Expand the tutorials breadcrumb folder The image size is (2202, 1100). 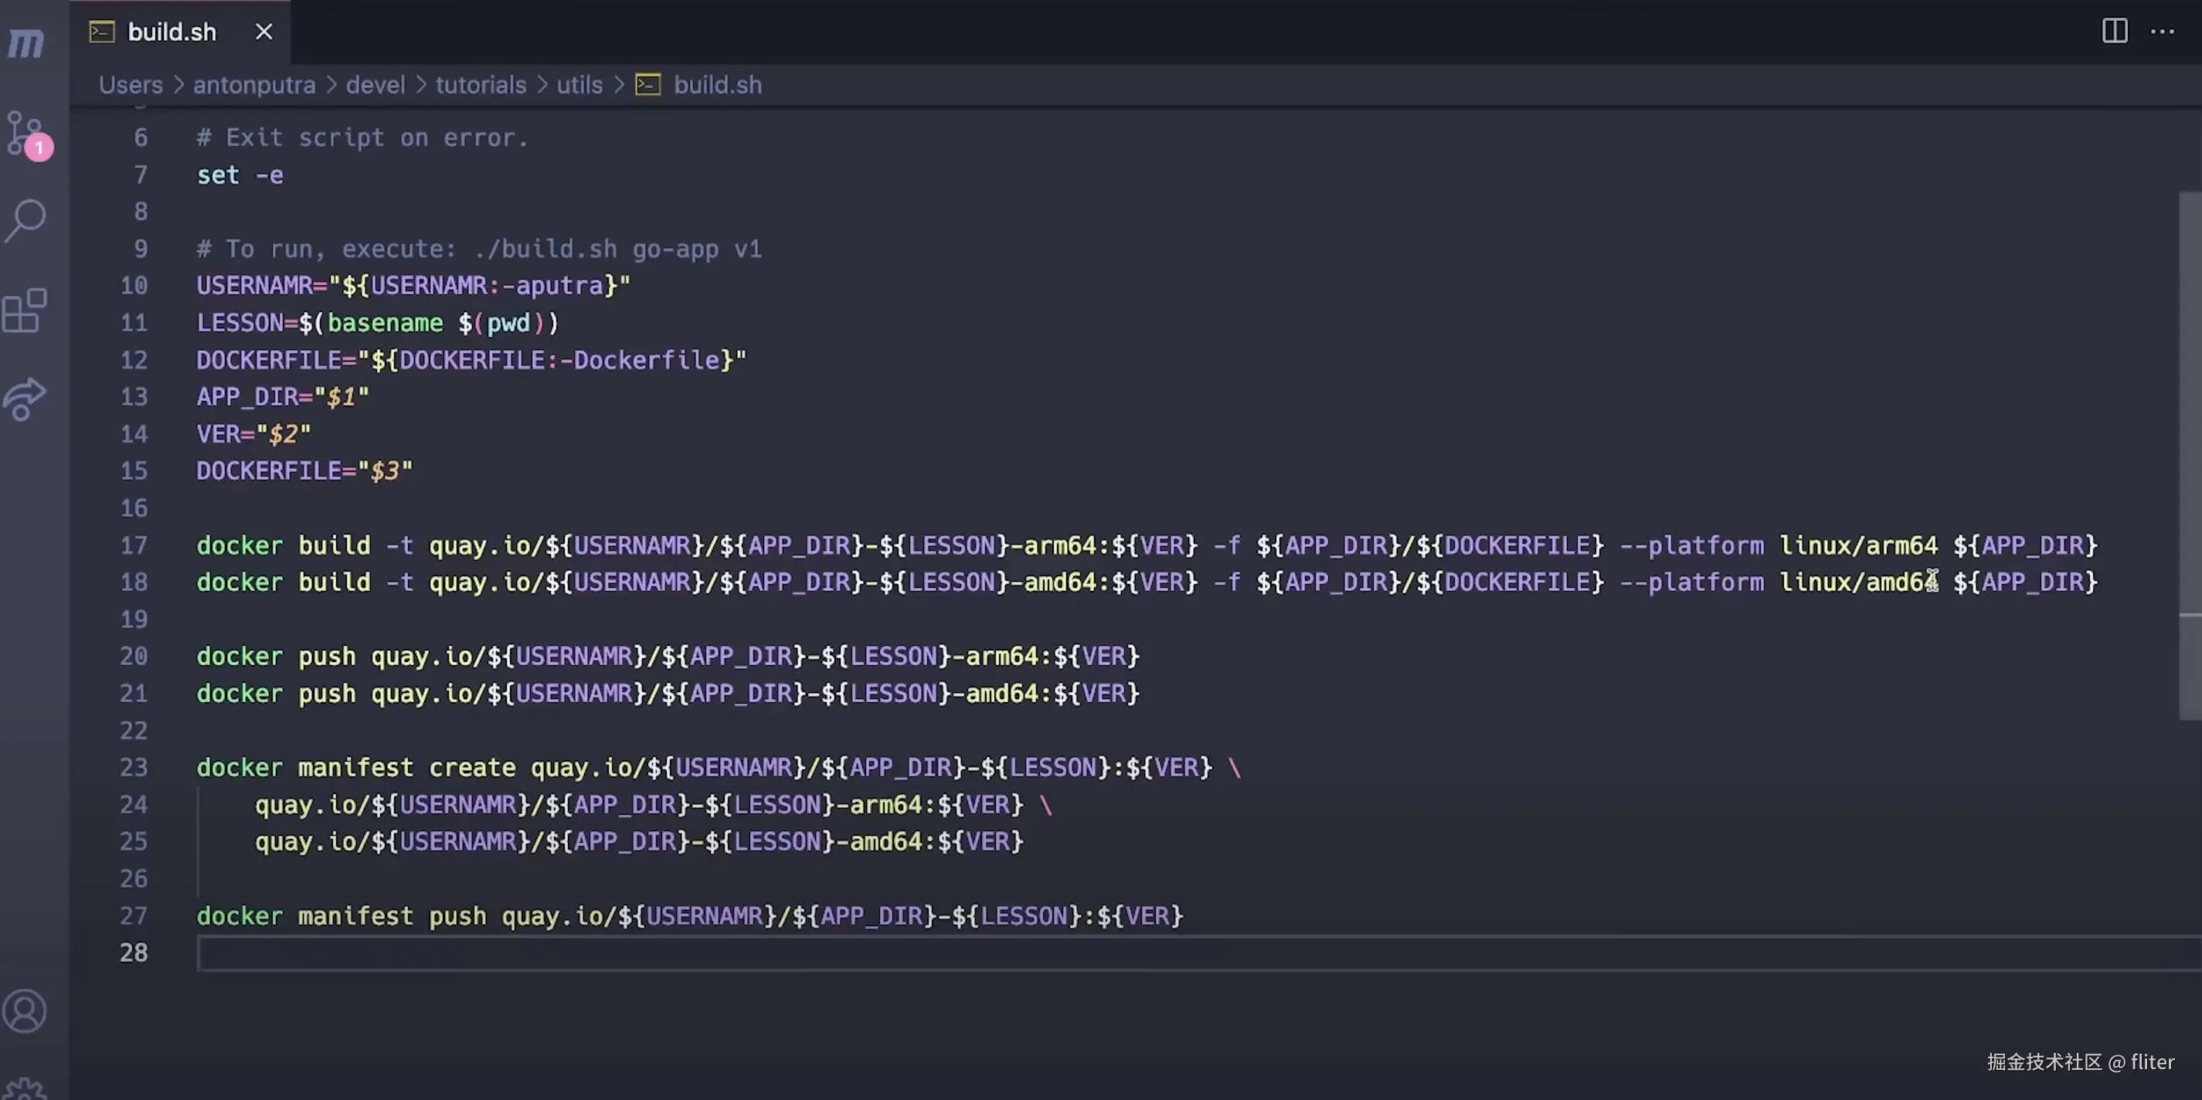pos(481,85)
